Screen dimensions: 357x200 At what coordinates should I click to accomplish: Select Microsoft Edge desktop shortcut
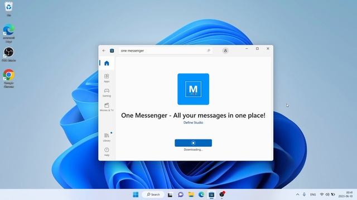point(9,33)
